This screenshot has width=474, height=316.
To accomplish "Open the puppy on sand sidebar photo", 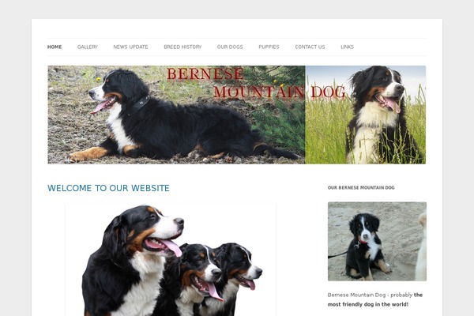I will [377, 241].
